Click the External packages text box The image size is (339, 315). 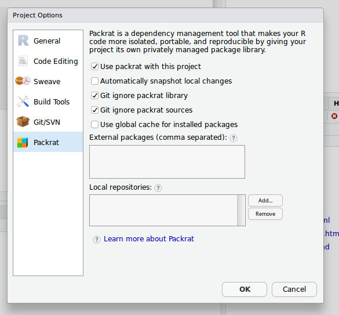coord(167,162)
